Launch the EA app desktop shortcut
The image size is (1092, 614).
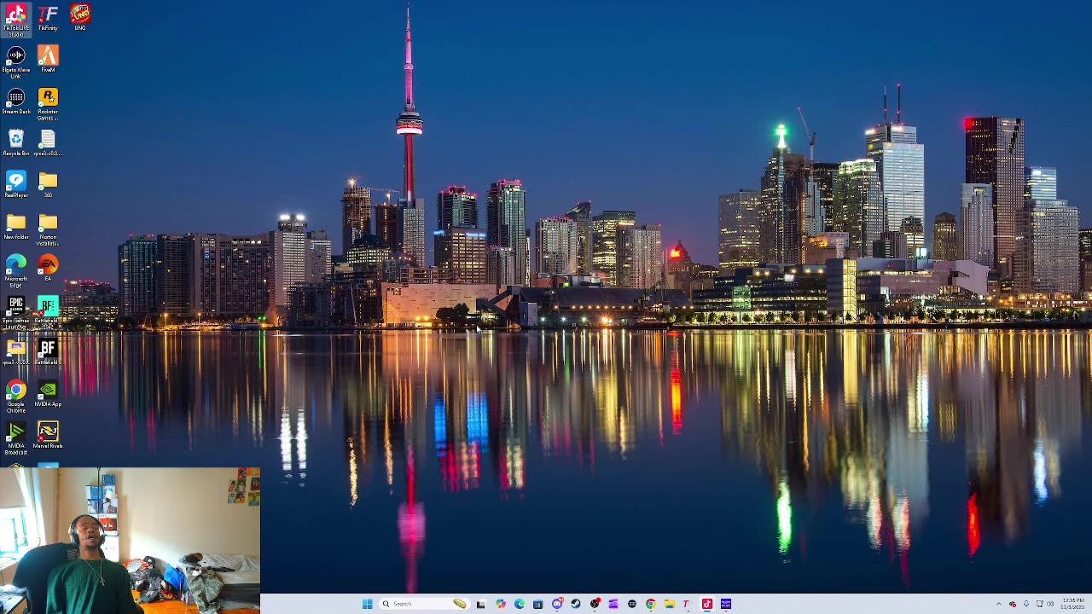(x=48, y=269)
